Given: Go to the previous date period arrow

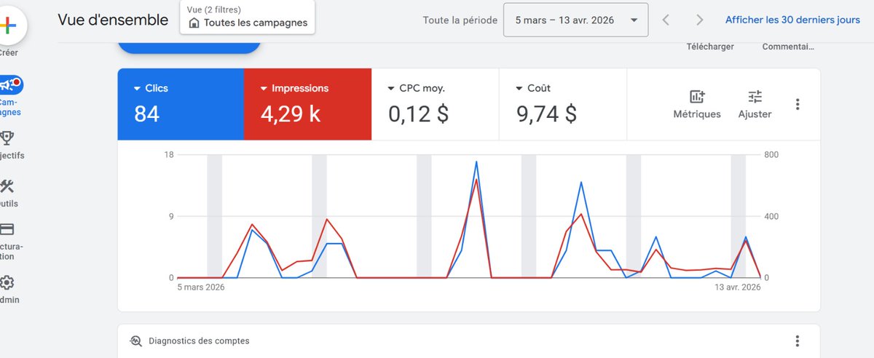Looking at the screenshot, I should point(666,20).
